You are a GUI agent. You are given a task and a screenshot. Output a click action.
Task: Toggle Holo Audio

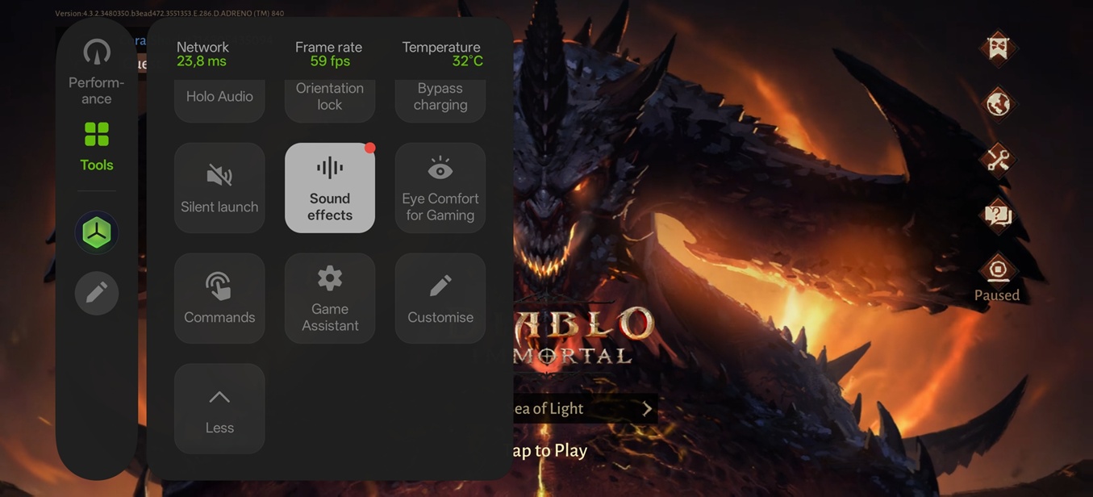pyautogui.click(x=219, y=100)
